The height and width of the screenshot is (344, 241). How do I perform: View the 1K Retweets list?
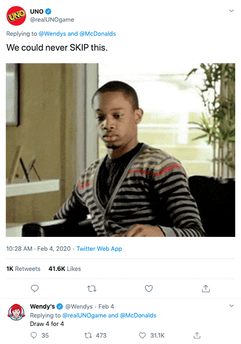pos(23,269)
